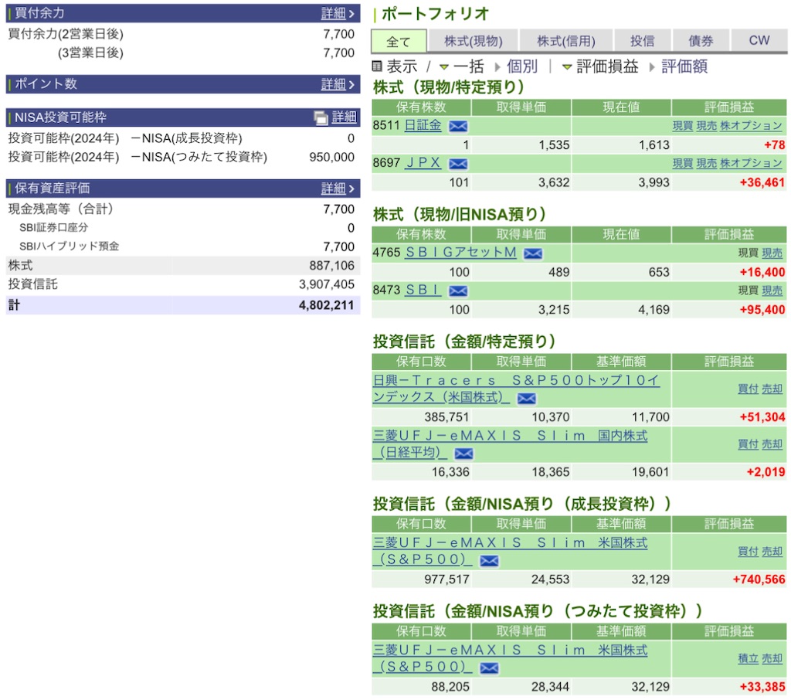Click JPX profit +36,461
Image resolution: width=791 pixels, height=700 pixels.
pos(762,182)
